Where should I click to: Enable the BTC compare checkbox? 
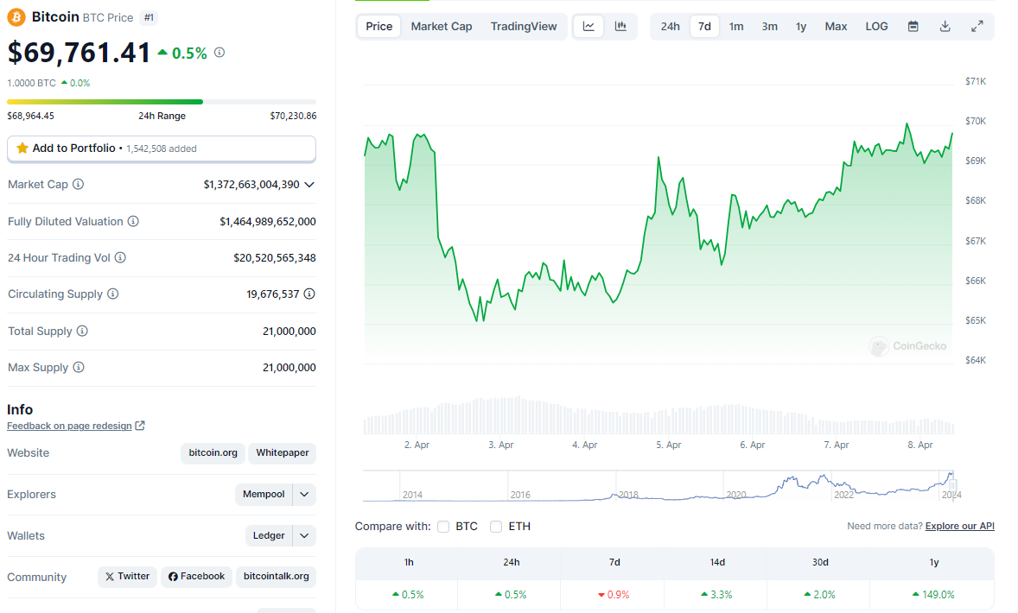point(443,527)
